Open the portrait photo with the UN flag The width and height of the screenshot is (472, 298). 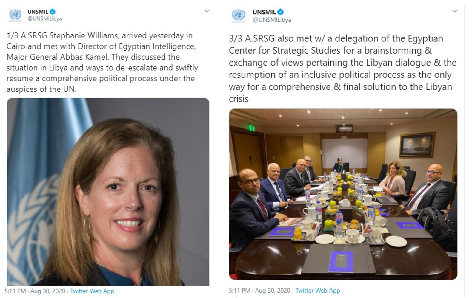[108, 192]
